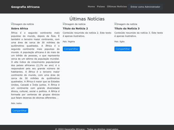This screenshot has width=174, height=130.
Task: Click the Notícia 3 summary text
Action: (x=139, y=34)
